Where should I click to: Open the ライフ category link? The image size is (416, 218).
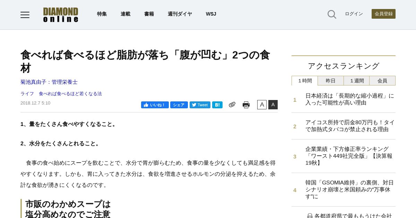pos(27,93)
